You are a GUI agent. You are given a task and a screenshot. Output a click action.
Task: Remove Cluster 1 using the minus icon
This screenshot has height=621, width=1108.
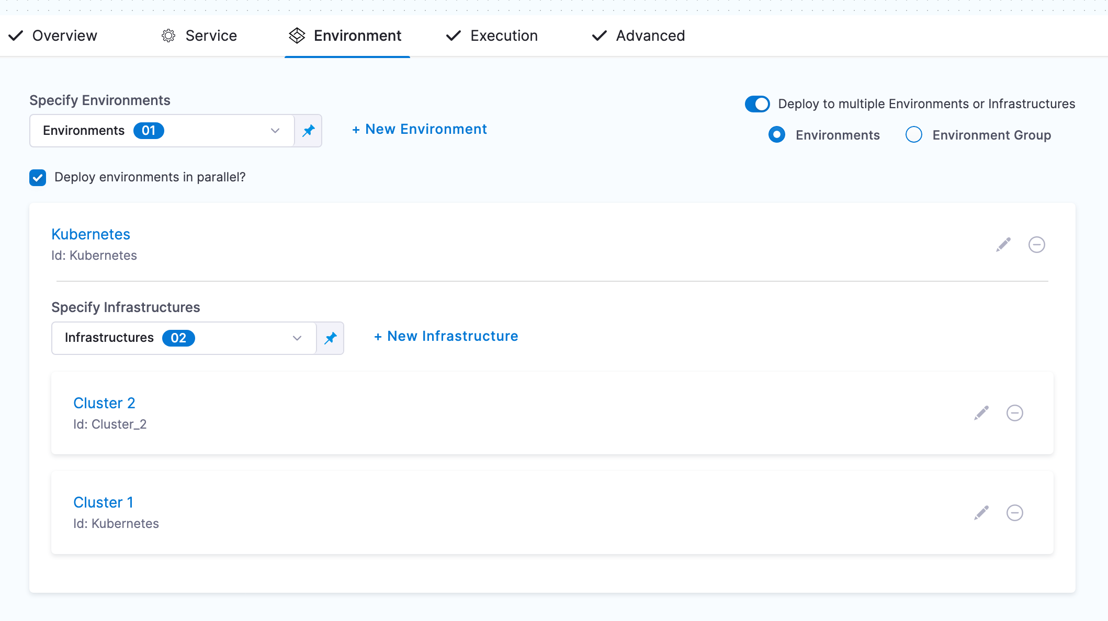click(1014, 513)
